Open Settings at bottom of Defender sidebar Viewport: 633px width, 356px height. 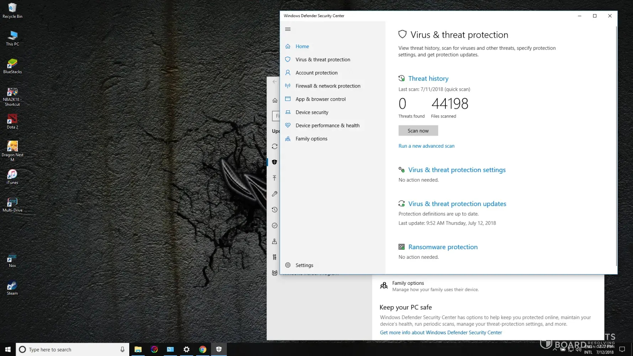304,265
